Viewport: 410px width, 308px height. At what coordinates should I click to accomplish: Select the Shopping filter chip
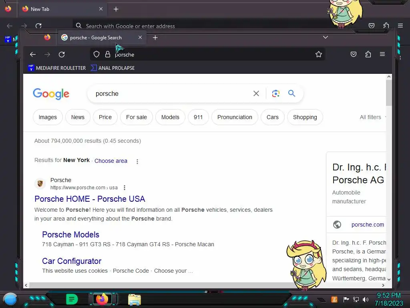pyautogui.click(x=305, y=117)
